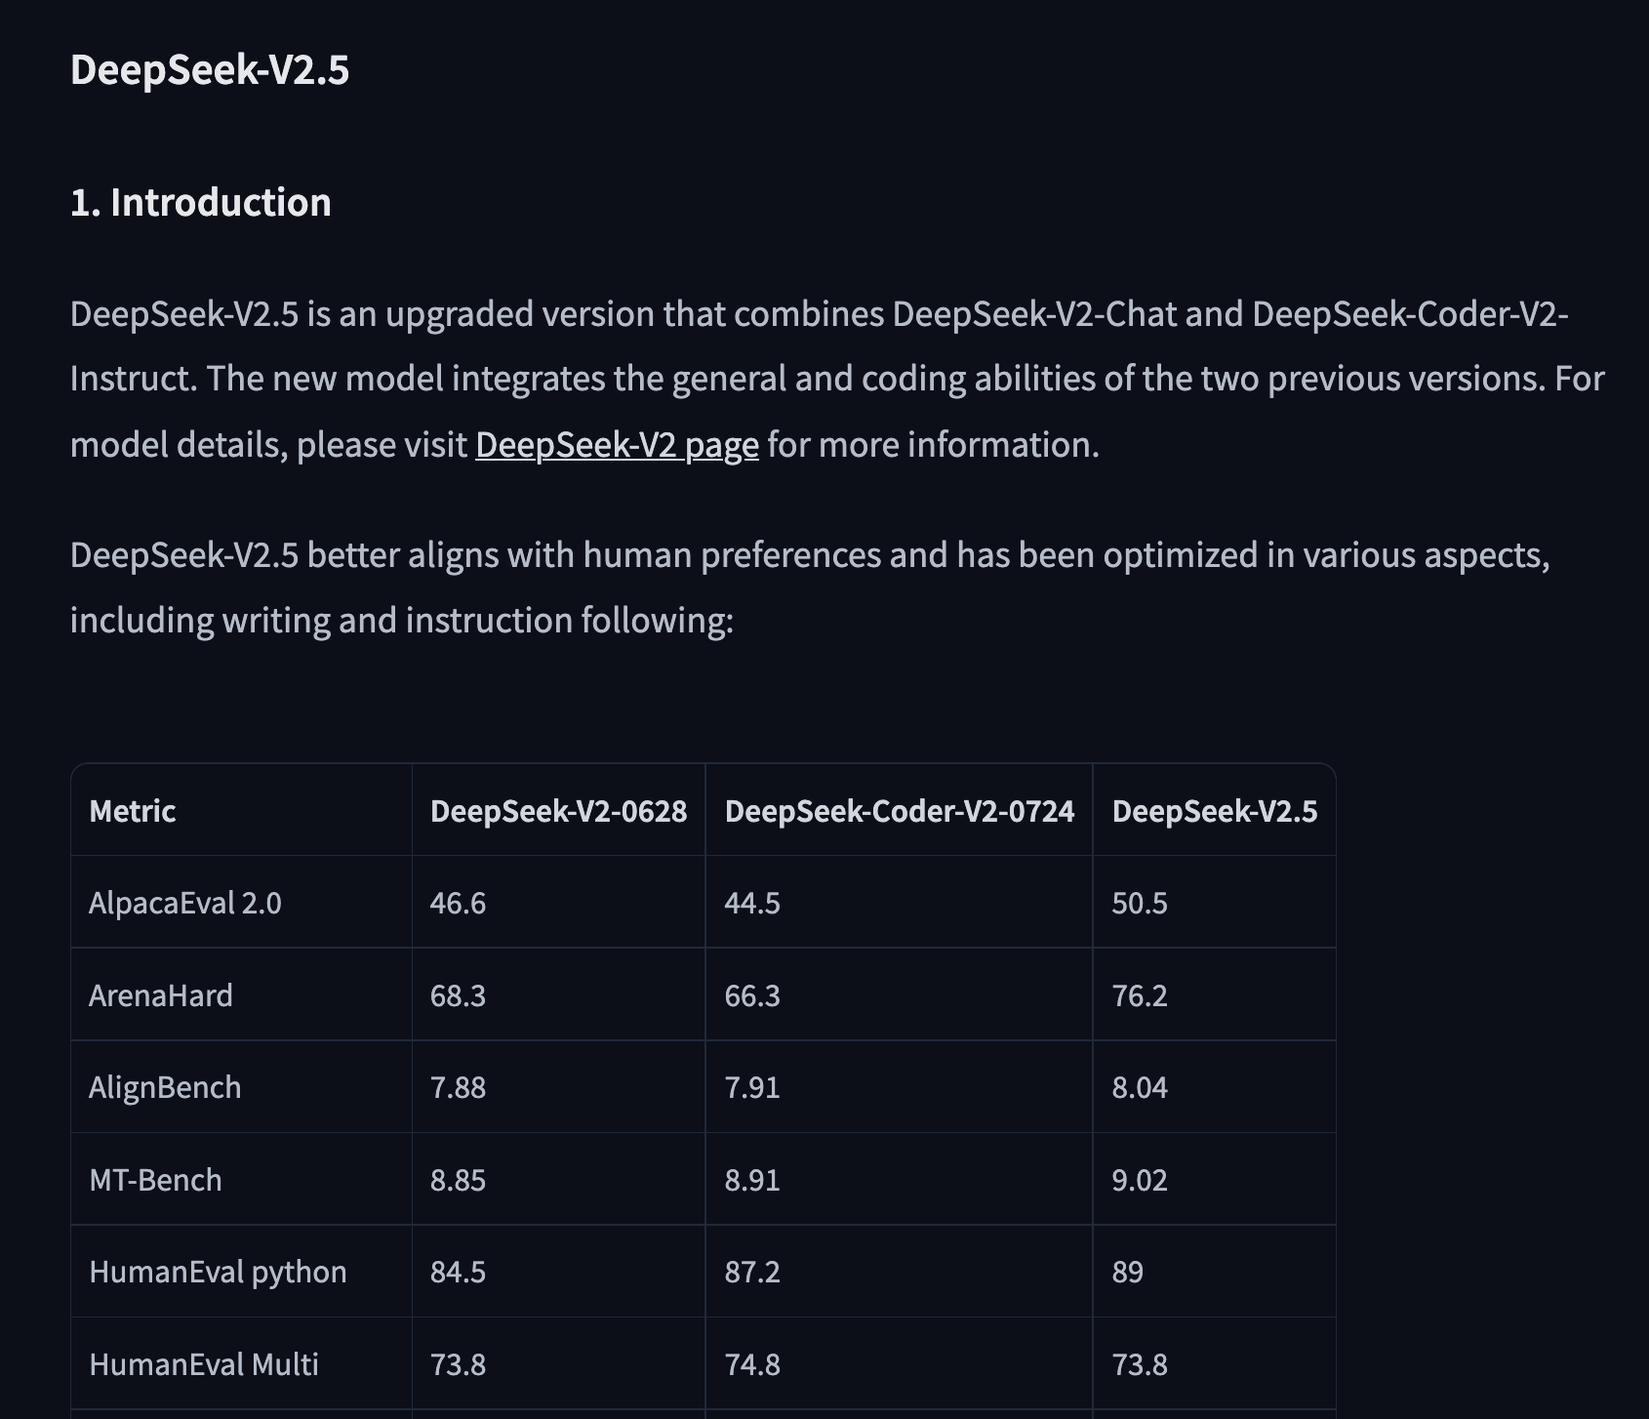Click the 9.02 MT-Bench score cell
The height and width of the screenshot is (1419, 1649).
click(1140, 1180)
